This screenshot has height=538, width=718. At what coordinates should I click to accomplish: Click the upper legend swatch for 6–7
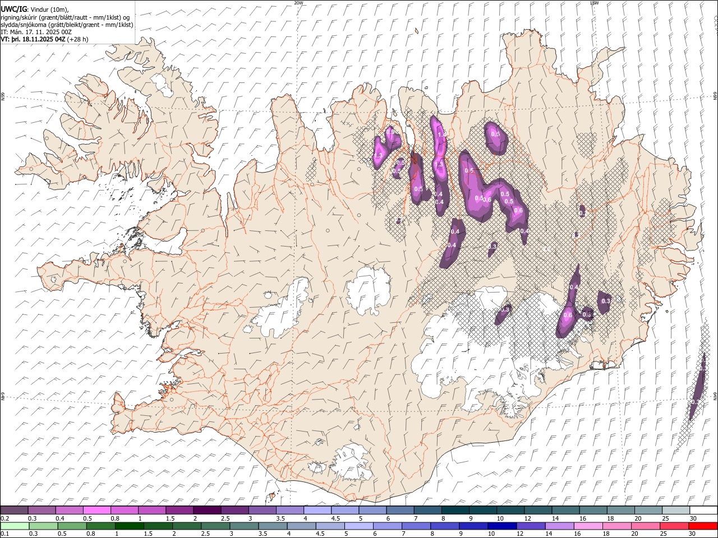tap(400, 510)
